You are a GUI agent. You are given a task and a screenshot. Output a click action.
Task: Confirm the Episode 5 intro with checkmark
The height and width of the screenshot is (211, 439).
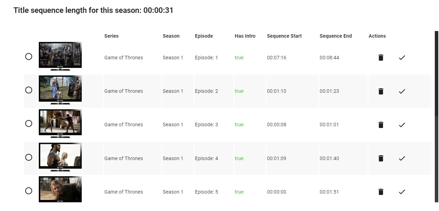402,192
